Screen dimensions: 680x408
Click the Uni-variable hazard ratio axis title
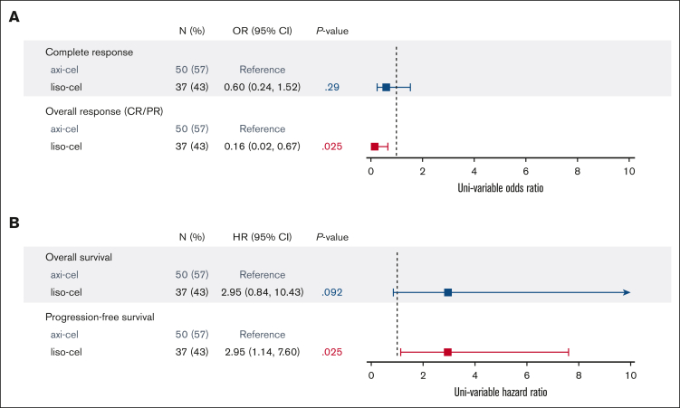click(503, 394)
